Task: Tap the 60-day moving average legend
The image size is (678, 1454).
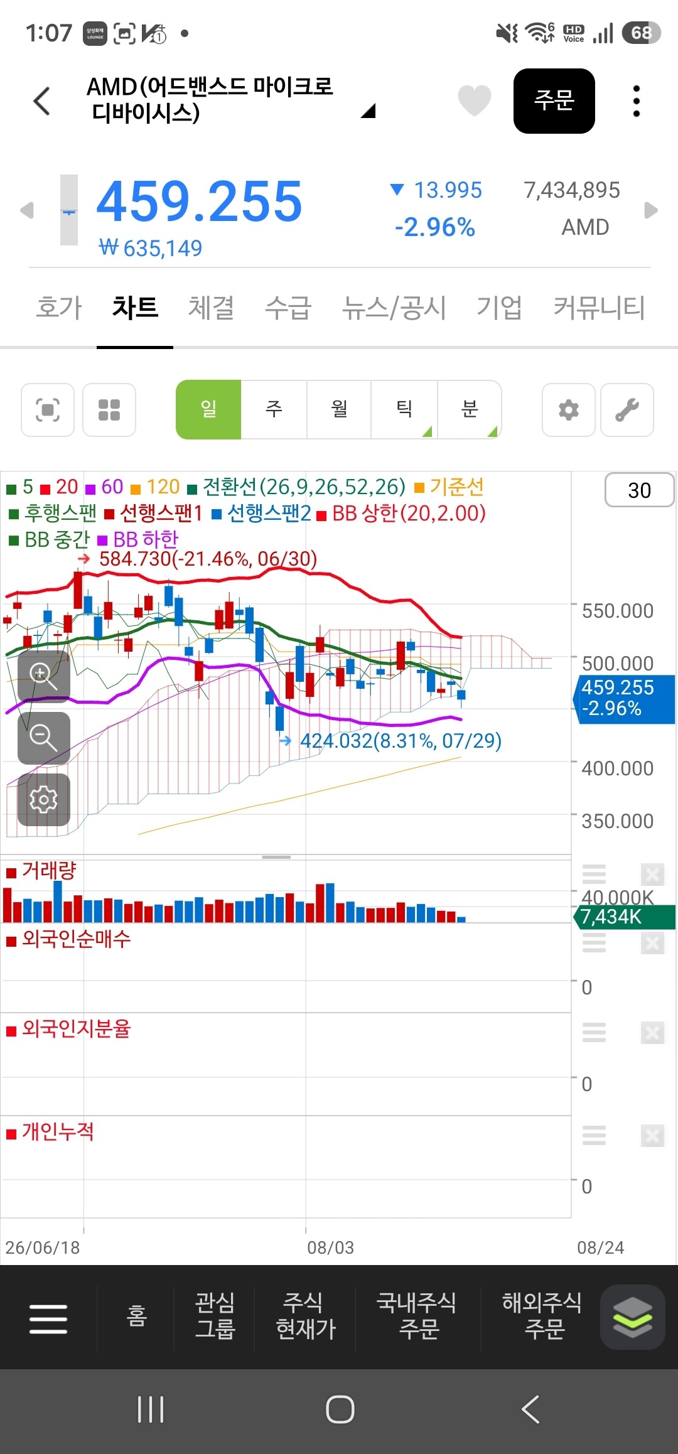Action: pyautogui.click(x=104, y=487)
